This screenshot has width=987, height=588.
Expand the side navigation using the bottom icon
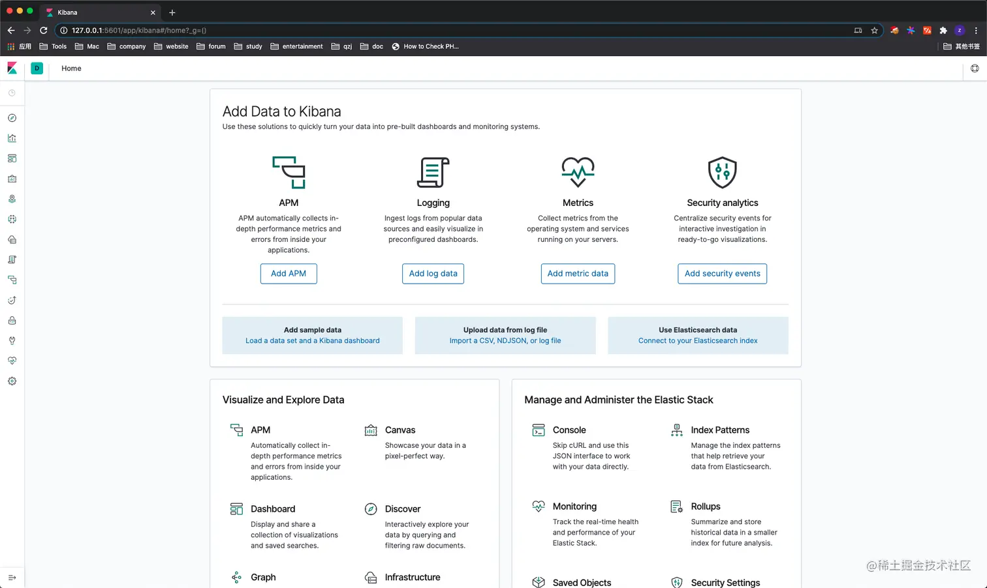tap(12, 578)
